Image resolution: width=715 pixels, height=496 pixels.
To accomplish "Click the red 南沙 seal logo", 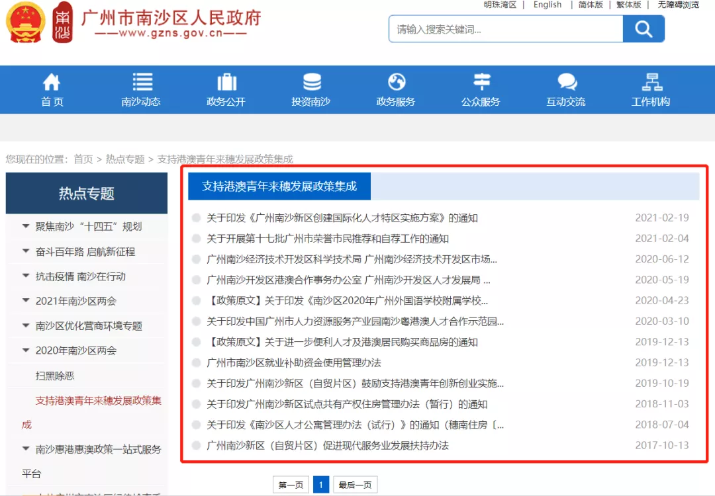I will [62, 22].
